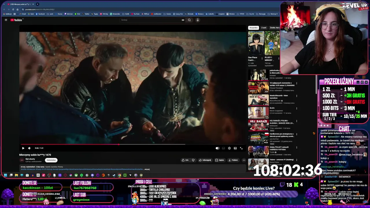Enter fullscreen mode
Viewport: 370px width, 208px height.
point(241,148)
